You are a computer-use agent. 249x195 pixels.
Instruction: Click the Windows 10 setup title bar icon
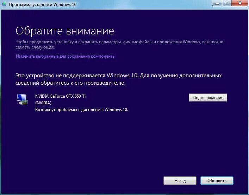[x=4, y=4]
